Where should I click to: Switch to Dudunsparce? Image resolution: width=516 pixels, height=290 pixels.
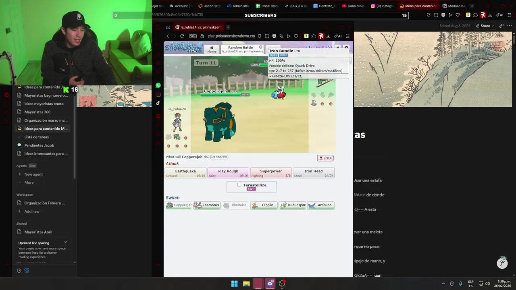292,205
